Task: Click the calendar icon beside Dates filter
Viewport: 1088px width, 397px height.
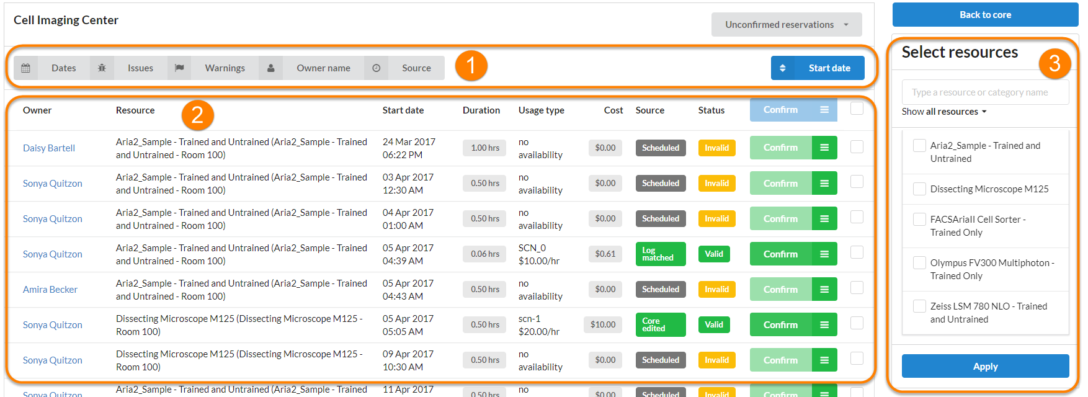Action: point(25,68)
